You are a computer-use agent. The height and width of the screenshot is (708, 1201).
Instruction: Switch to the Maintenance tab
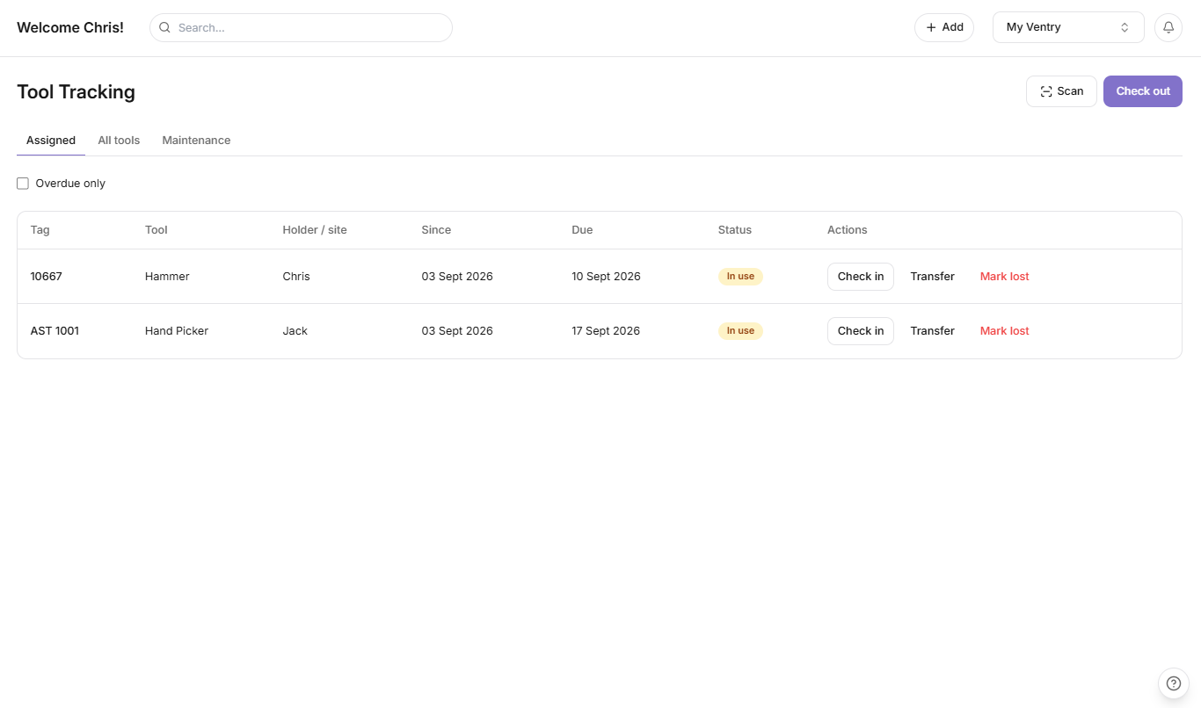196,141
